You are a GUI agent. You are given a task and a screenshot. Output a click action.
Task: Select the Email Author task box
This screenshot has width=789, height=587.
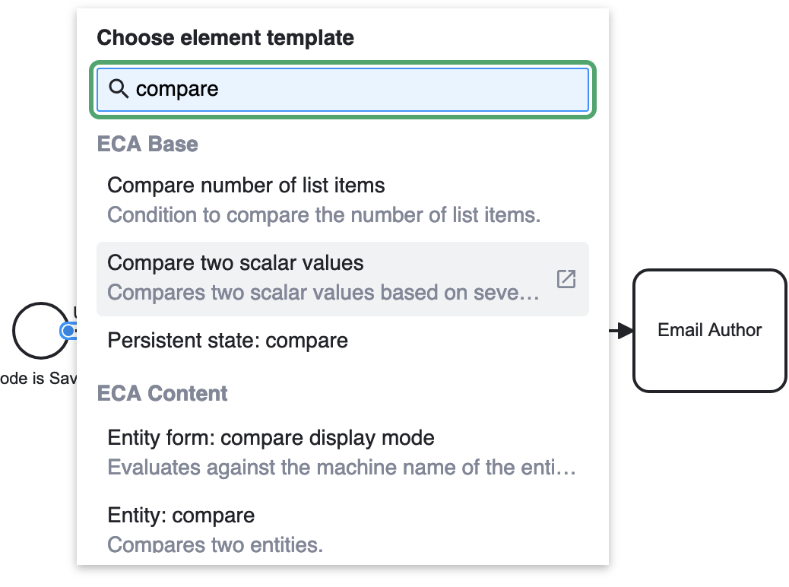(709, 331)
